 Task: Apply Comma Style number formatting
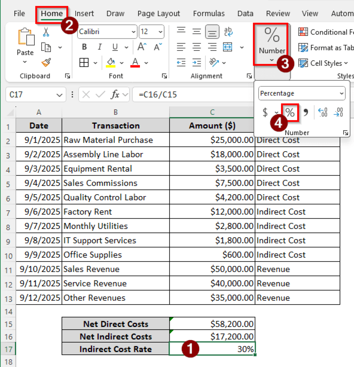point(305,112)
